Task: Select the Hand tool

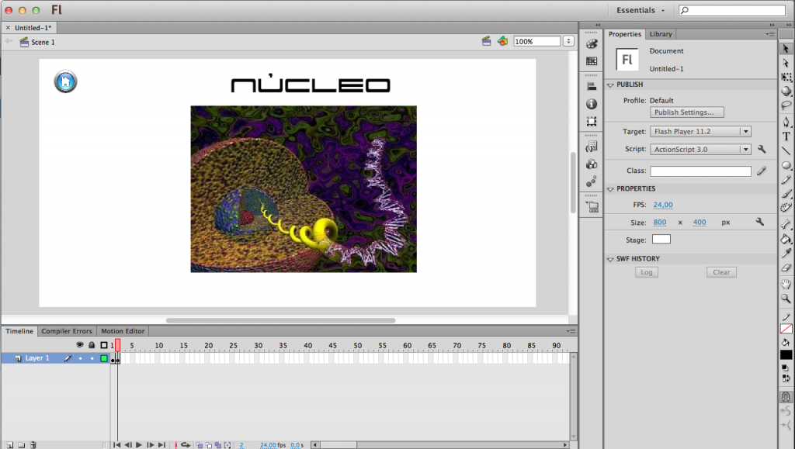Action: pos(786,284)
